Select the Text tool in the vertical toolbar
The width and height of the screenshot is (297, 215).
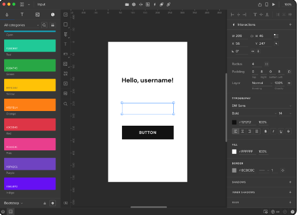(x=65, y=44)
